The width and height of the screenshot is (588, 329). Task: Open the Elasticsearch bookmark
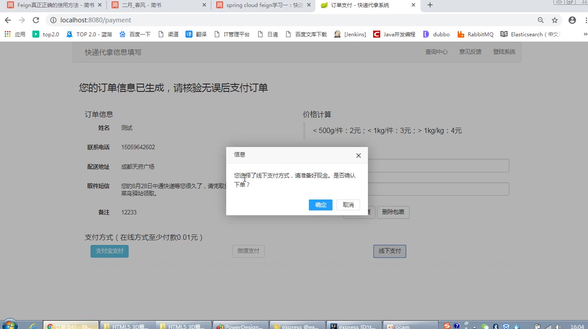pos(530,34)
